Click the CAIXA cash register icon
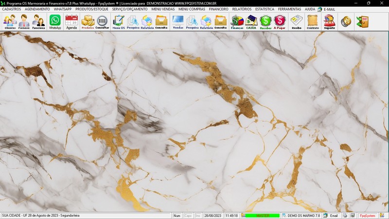The height and width of the screenshot is (219, 389). pyautogui.click(x=251, y=22)
